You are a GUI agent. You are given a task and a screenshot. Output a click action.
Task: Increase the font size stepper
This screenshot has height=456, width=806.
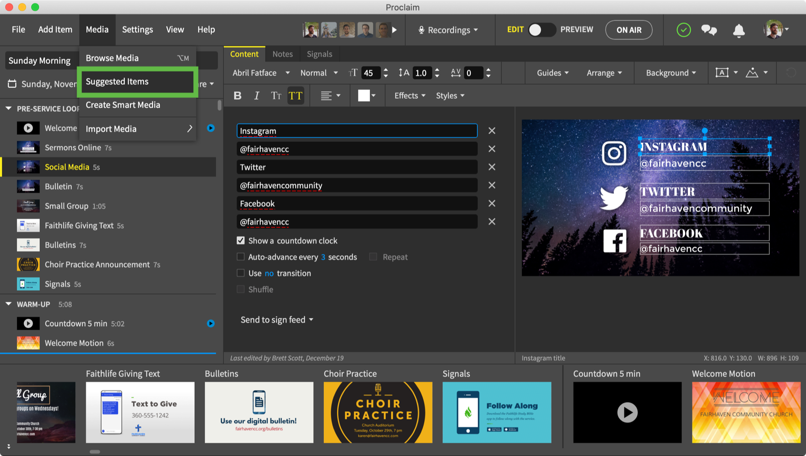pyautogui.click(x=386, y=70)
